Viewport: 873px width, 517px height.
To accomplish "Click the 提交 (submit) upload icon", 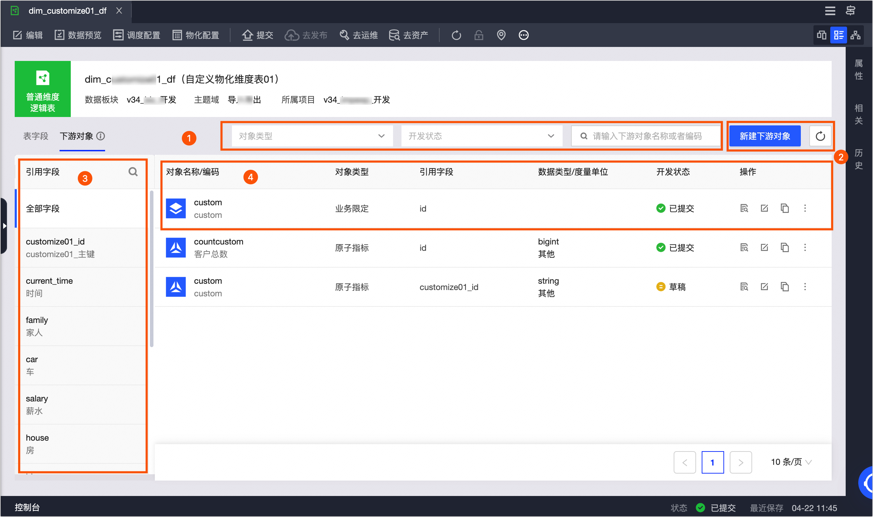I will click(248, 35).
